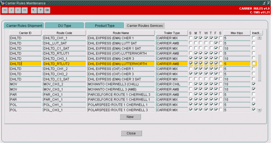Viewport: 273px width, 143px height.
Task: Click the Carrier Rules Maintenance window icon
Action: pos(3,3)
